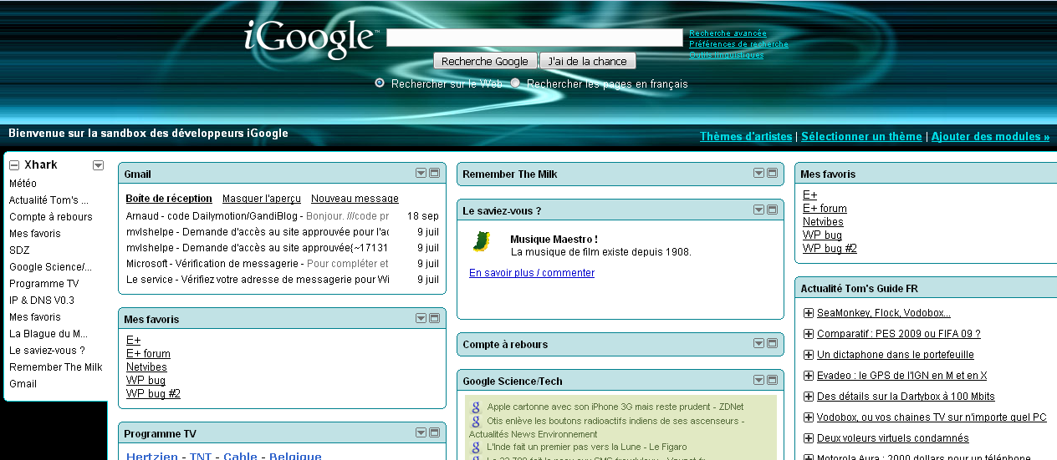Maximize the Compte à rebours gadget

tap(772, 343)
